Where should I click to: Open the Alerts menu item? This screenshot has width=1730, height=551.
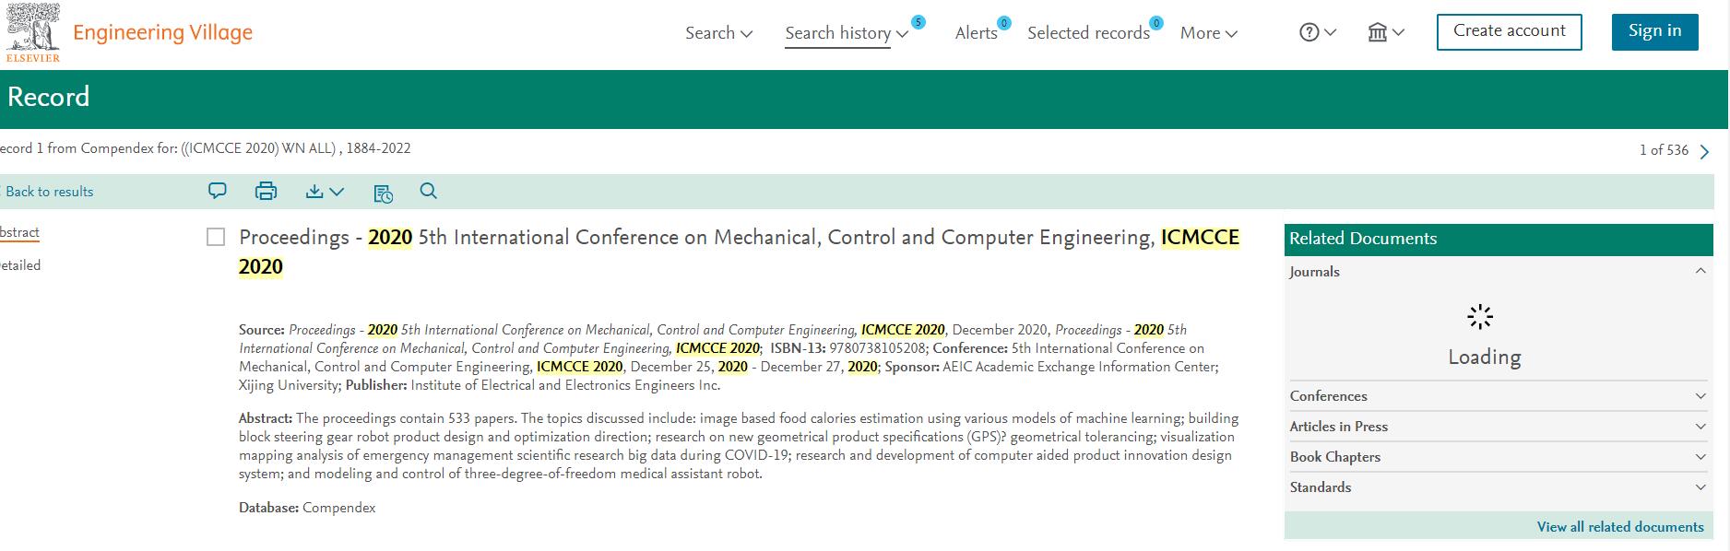[976, 33]
